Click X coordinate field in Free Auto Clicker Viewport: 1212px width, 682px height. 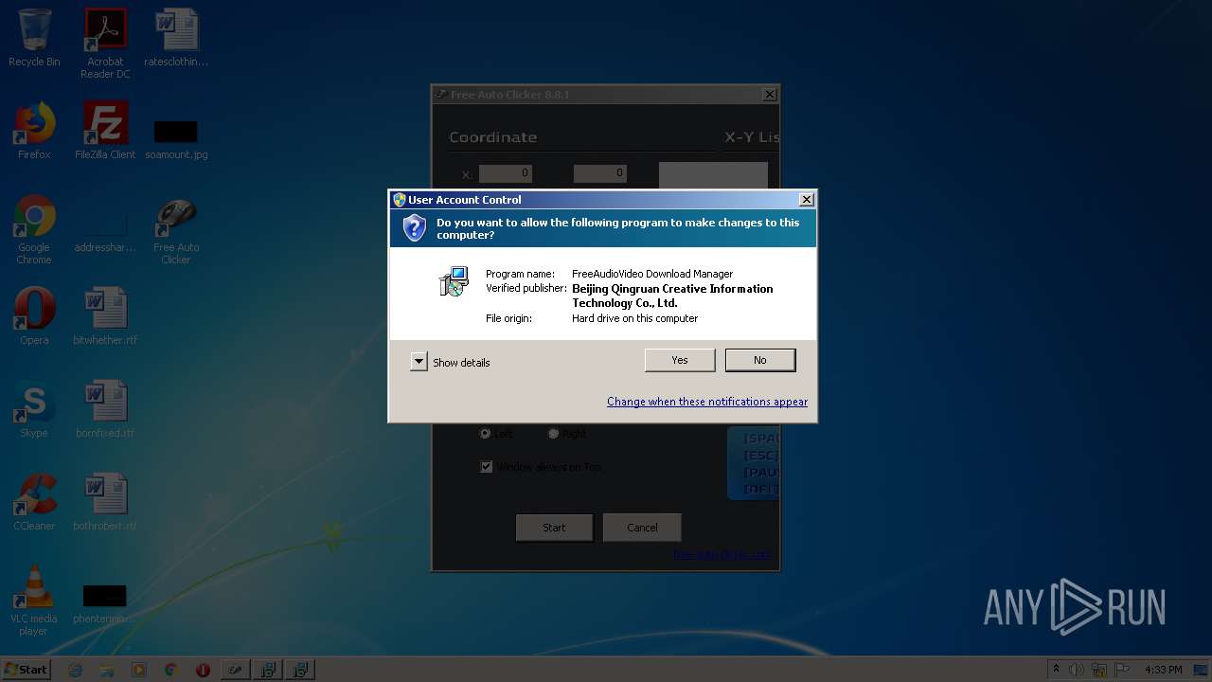[x=506, y=173]
